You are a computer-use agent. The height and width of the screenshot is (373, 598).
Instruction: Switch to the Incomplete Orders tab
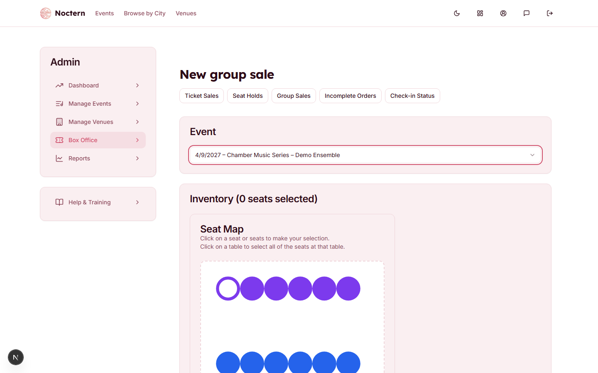point(350,96)
